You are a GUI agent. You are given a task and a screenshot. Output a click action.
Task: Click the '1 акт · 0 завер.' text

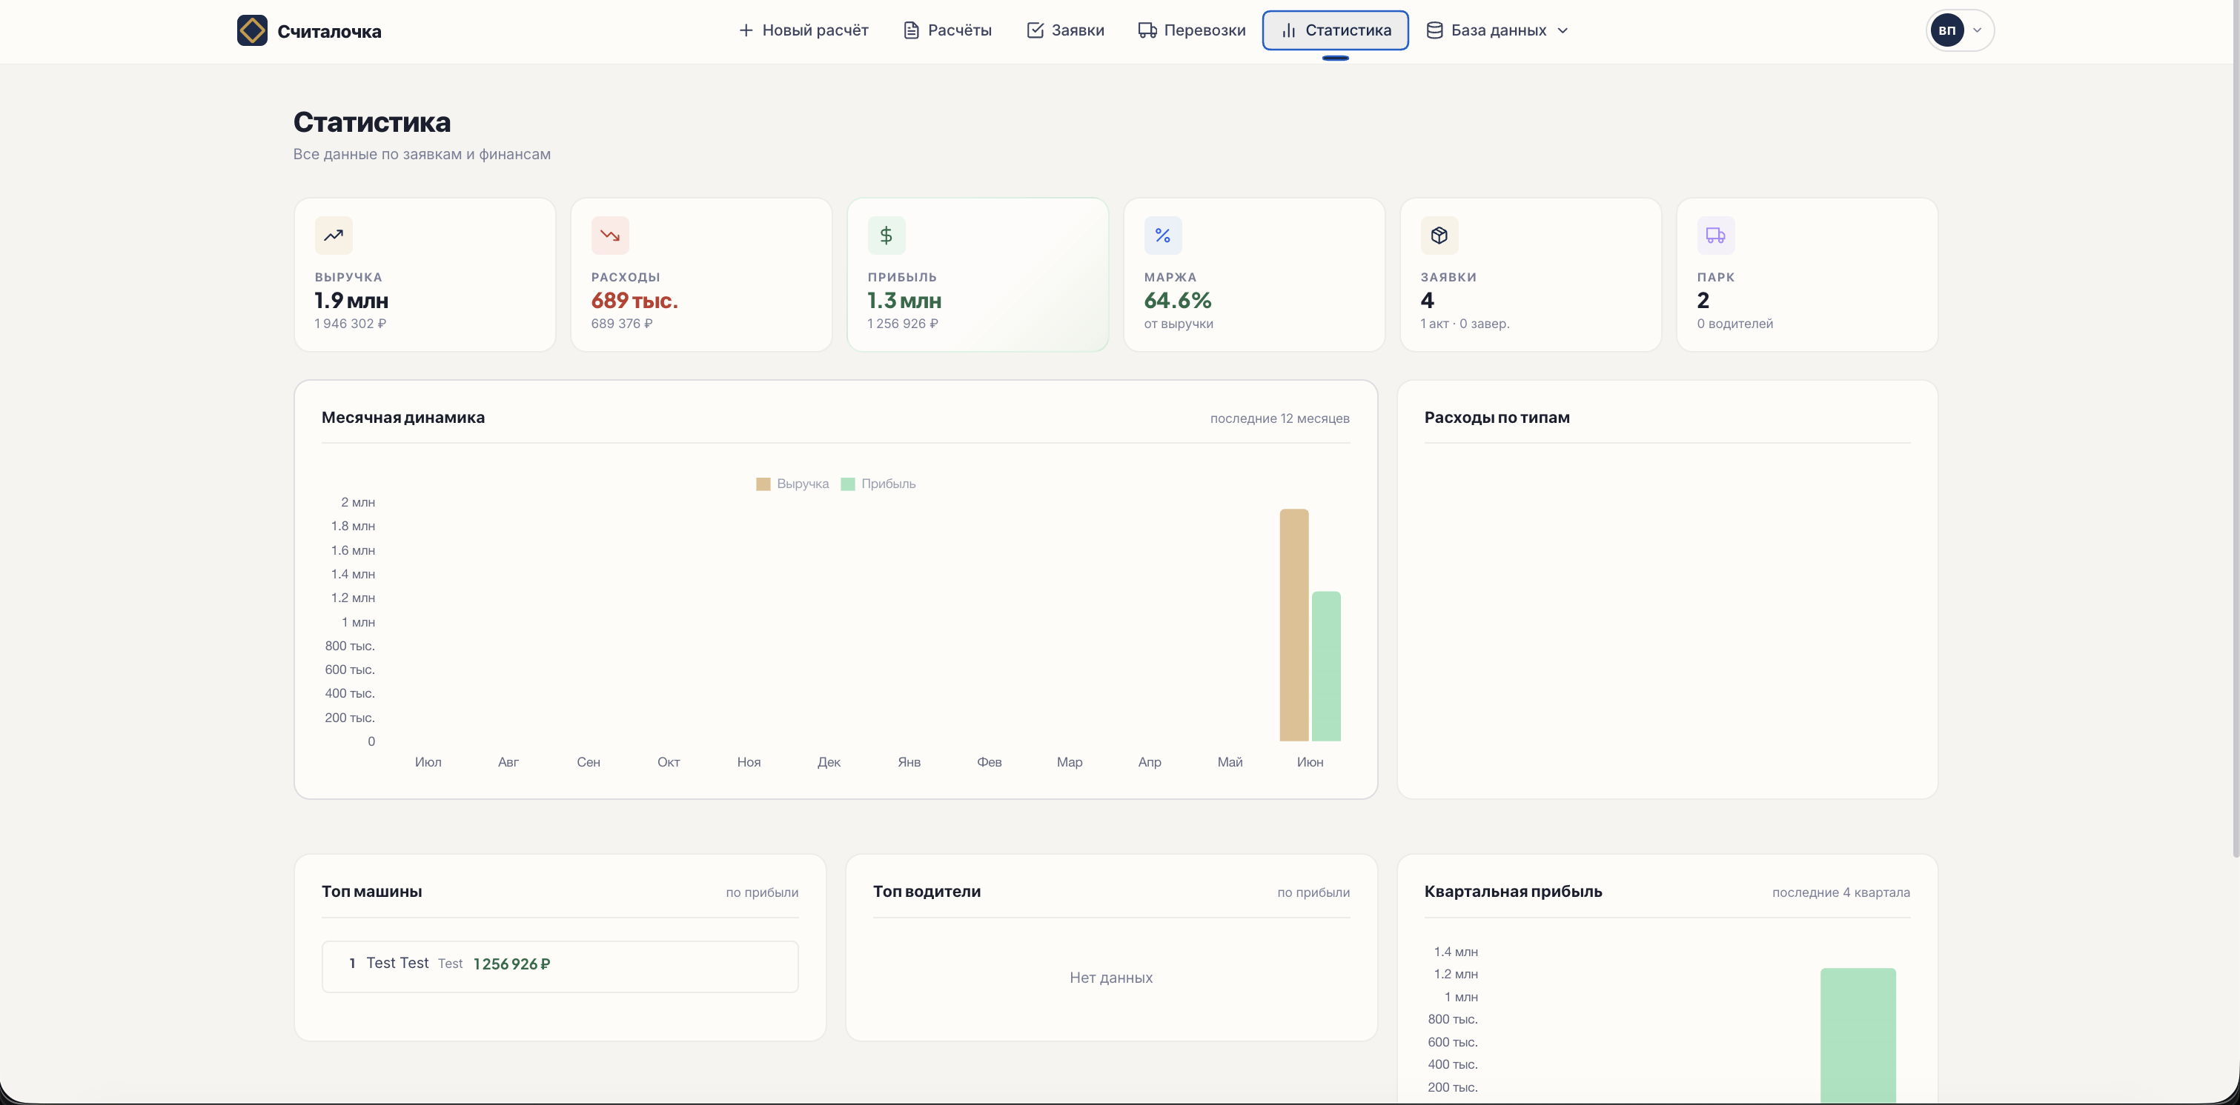coord(1465,323)
